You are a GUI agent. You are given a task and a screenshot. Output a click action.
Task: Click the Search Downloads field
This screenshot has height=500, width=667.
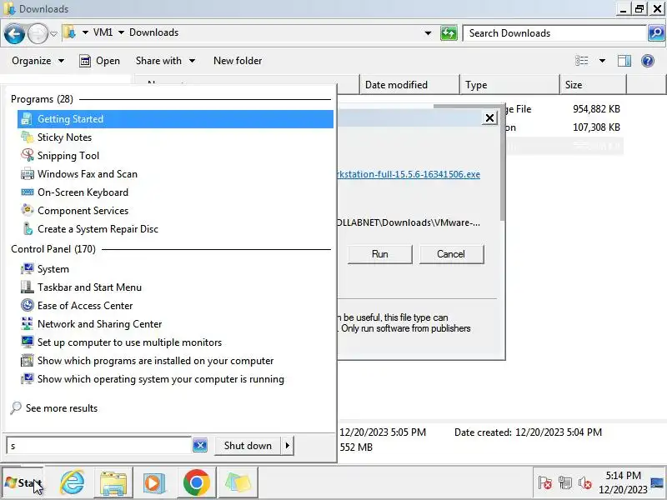click(x=554, y=33)
